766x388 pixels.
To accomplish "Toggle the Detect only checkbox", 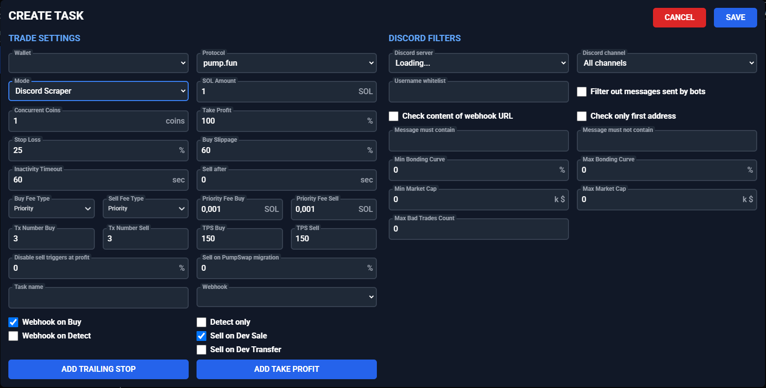I will click(x=201, y=322).
